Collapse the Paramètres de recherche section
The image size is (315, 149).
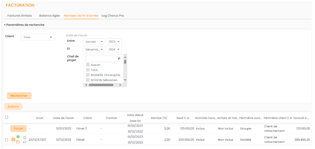click(x=5, y=25)
